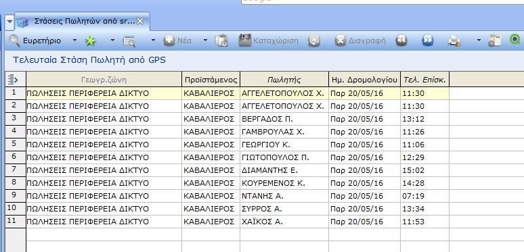Click the Τελ. Επίσκ. column header
Image resolution: width=524 pixels, height=252 pixels.
coord(424,80)
